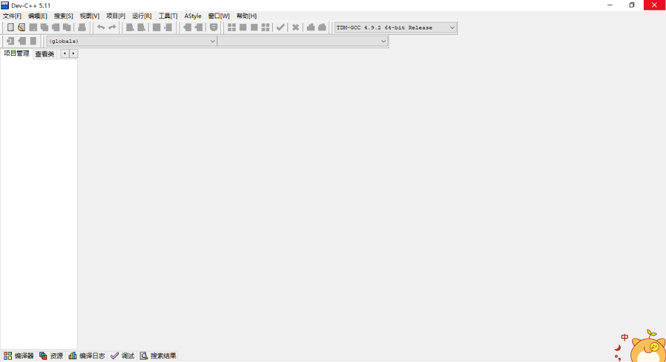Click the 中 input method indicator
Screen dimensions: 666x362
[625, 337]
